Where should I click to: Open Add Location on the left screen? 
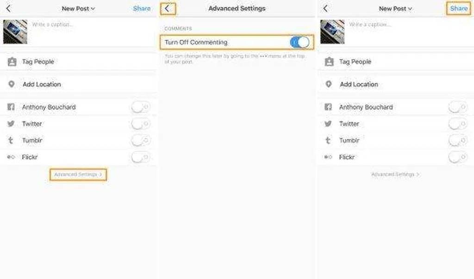coord(42,84)
